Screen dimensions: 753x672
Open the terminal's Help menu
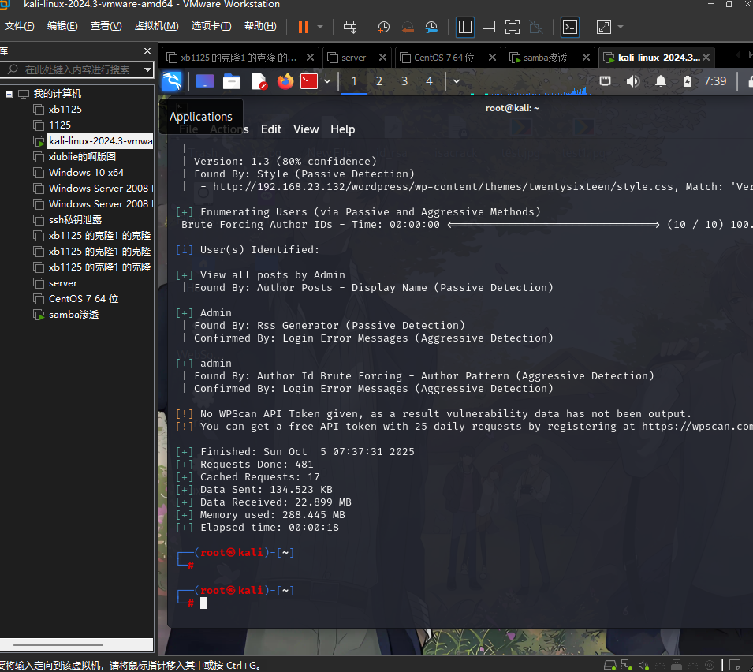342,129
